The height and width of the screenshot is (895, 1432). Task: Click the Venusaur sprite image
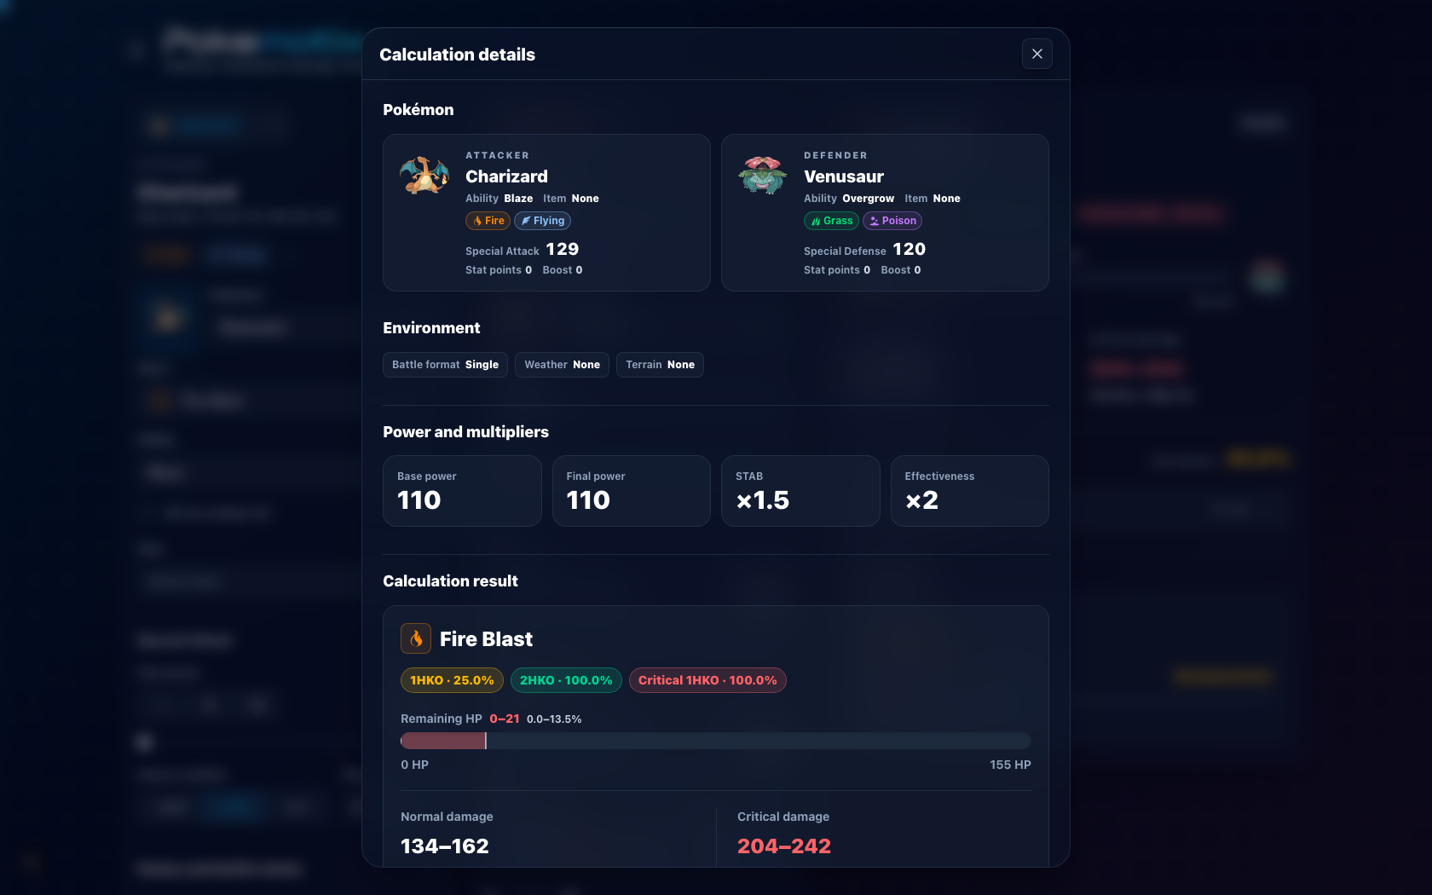tap(763, 175)
